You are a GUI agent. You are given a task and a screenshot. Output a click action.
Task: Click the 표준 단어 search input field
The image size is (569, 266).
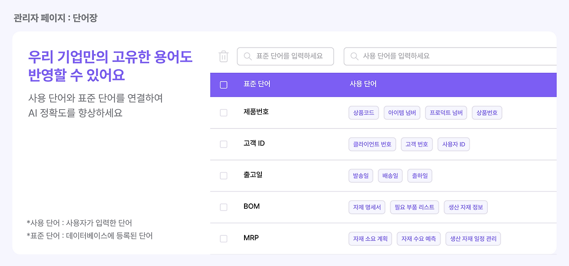click(289, 56)
